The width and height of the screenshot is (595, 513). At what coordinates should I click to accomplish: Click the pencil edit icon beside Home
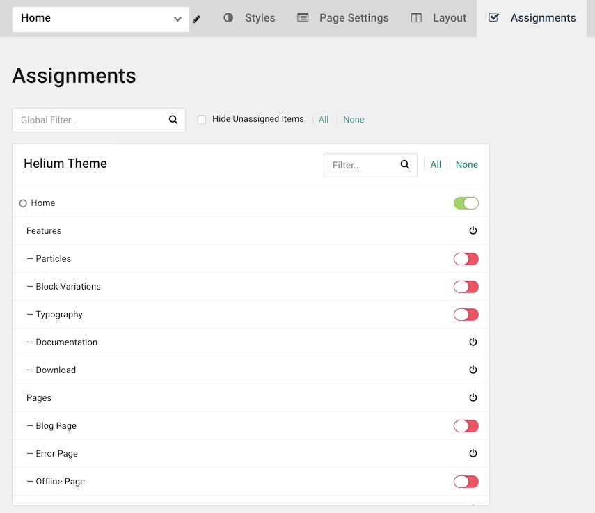(x=196, y=19)
